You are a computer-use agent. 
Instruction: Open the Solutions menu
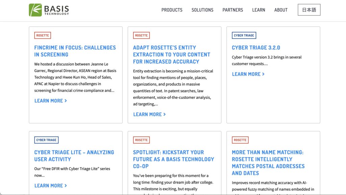[x=202, y=10]
